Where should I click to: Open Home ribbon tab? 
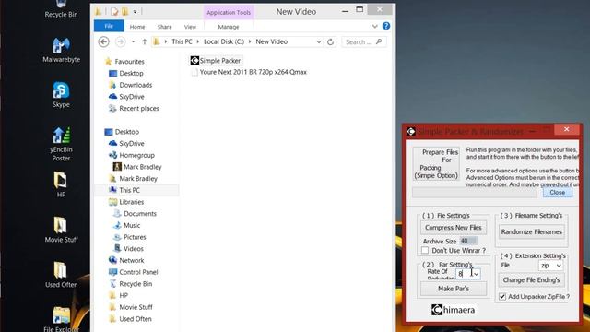137,27
